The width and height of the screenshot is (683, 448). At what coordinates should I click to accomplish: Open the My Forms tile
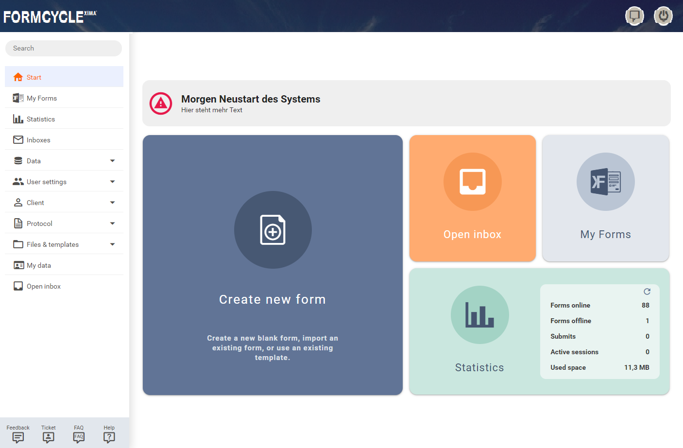pyautogui.click(x=605, y=198)
